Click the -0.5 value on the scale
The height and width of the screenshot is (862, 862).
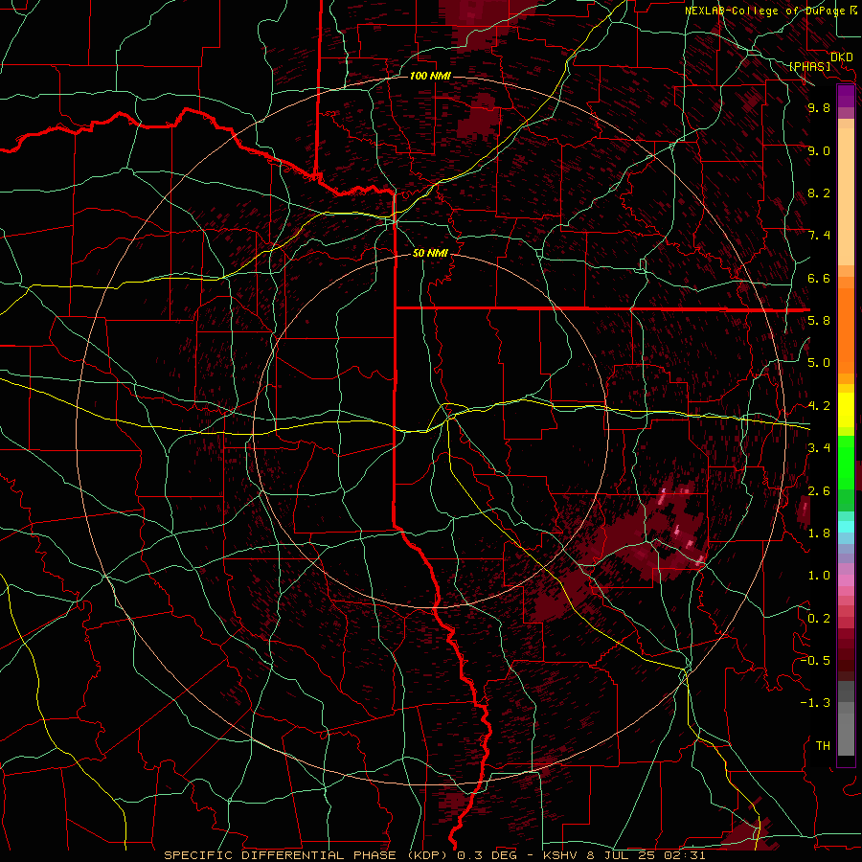click(815, 661)
